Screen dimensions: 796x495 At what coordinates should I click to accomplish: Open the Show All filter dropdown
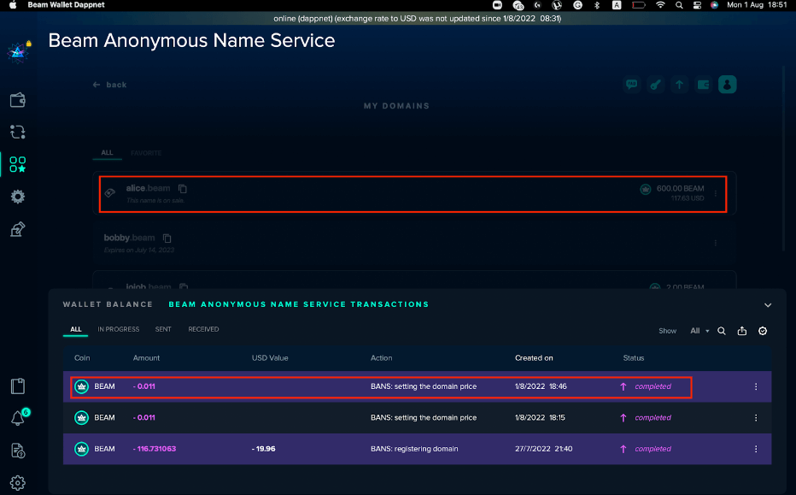click(699, 331)
